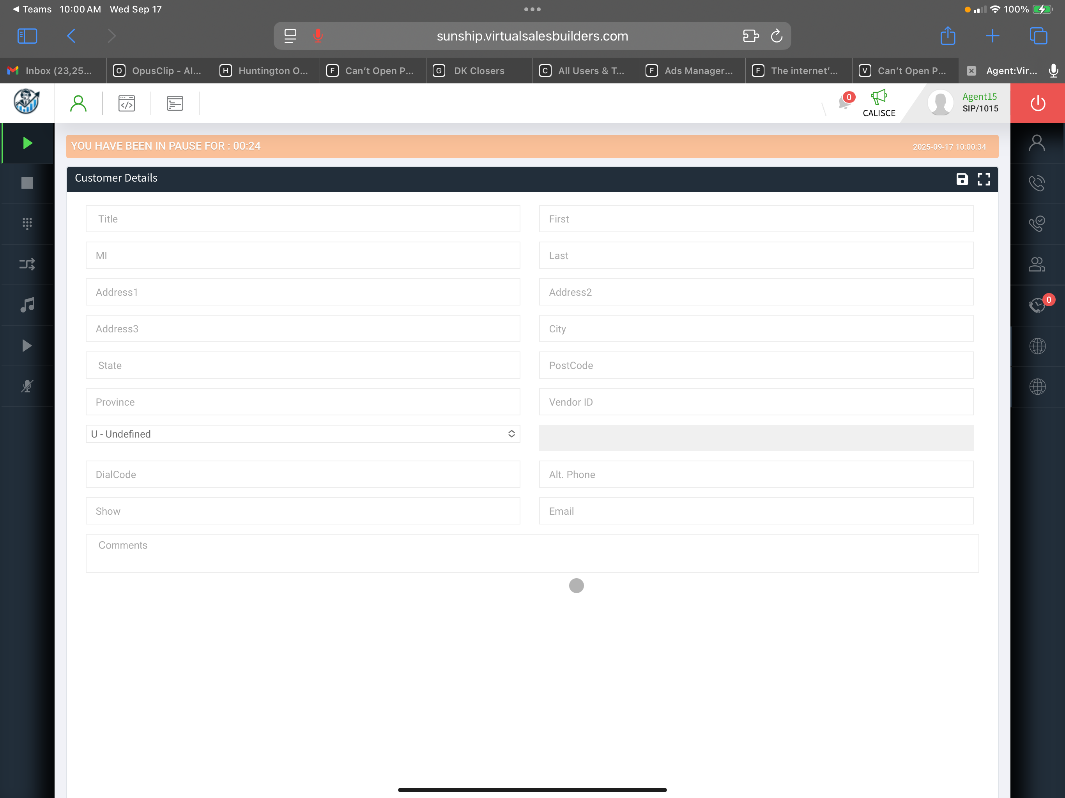Open the notification bell with zero badge

pos(845,102)
